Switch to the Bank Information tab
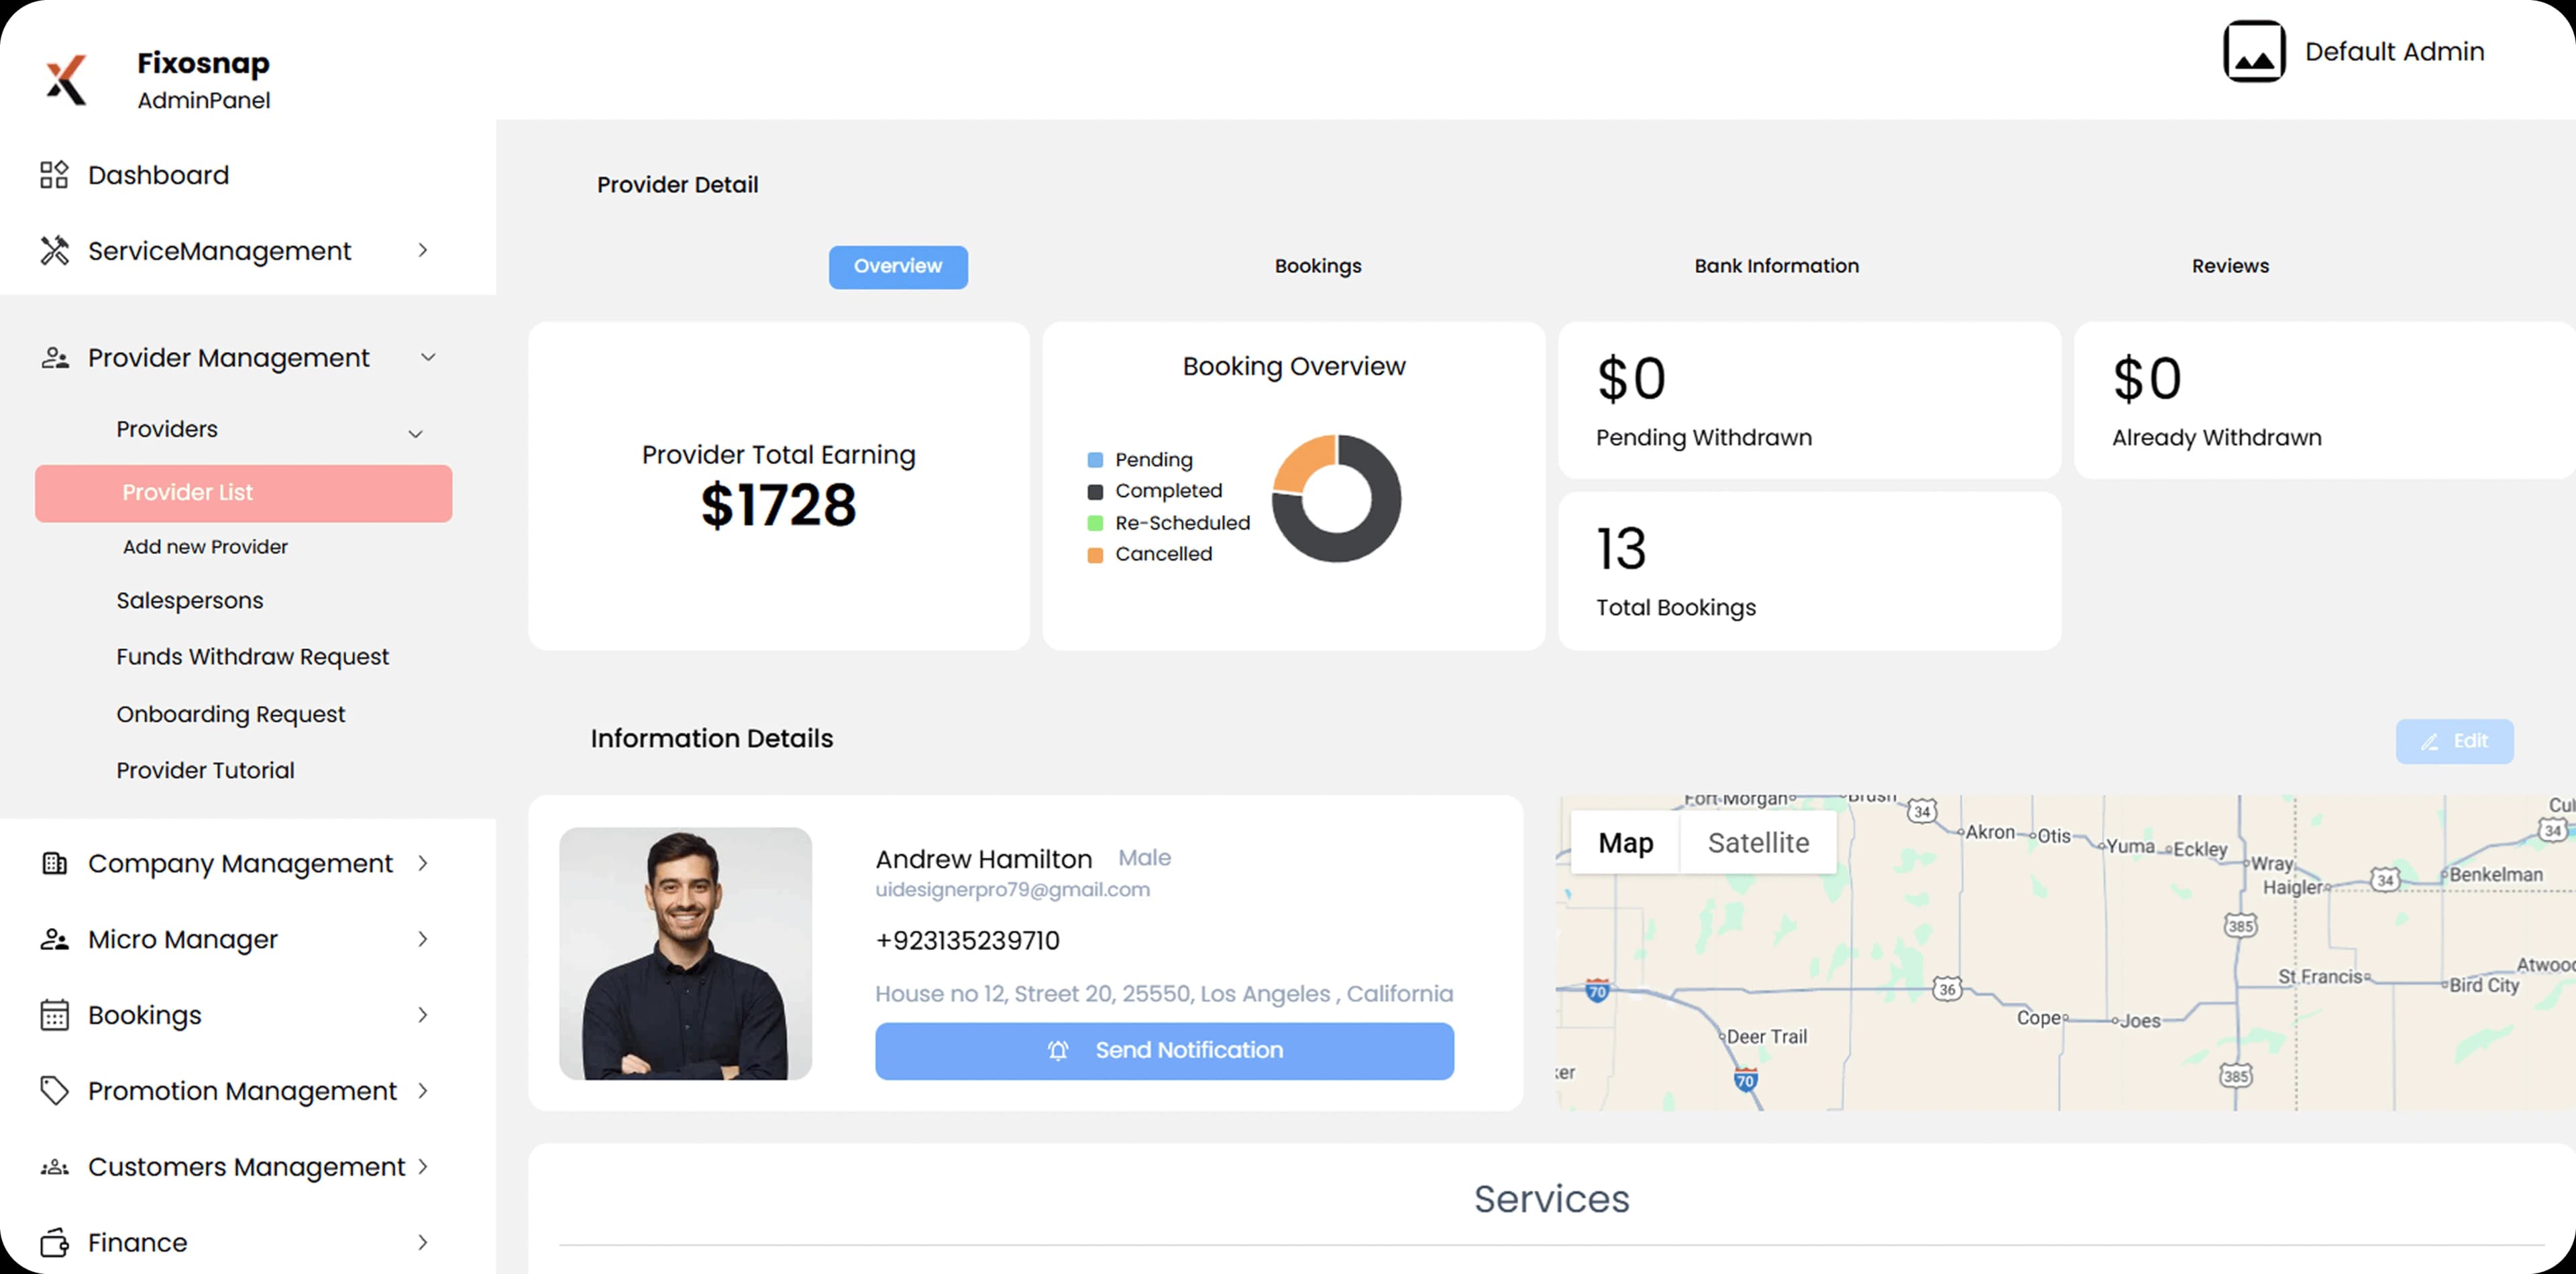Image resolution: width=2576 pixels, height=1274 pixels. tap(1775, 266)
